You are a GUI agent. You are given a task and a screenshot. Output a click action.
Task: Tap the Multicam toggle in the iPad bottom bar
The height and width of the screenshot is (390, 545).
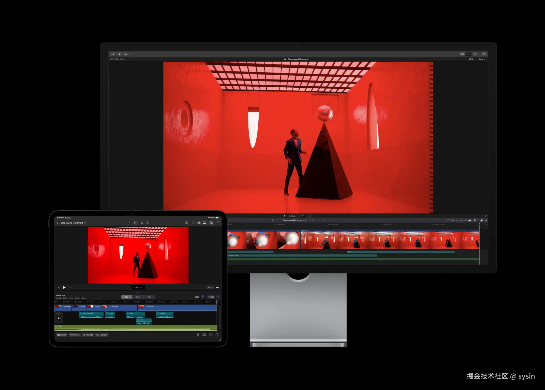(102, 335)
